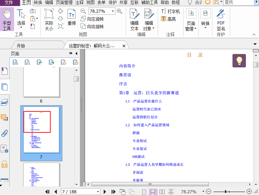Viewport: 259px width, 195px height.
Task: Click in the Find (查找) search box
Action: click(x=239, y=2)
